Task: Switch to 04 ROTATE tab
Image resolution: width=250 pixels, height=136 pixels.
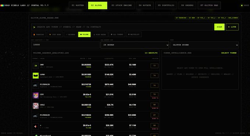Action: click(145, 5)
